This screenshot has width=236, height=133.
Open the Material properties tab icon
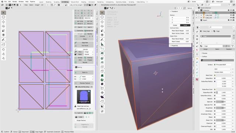tap(197, 79)
